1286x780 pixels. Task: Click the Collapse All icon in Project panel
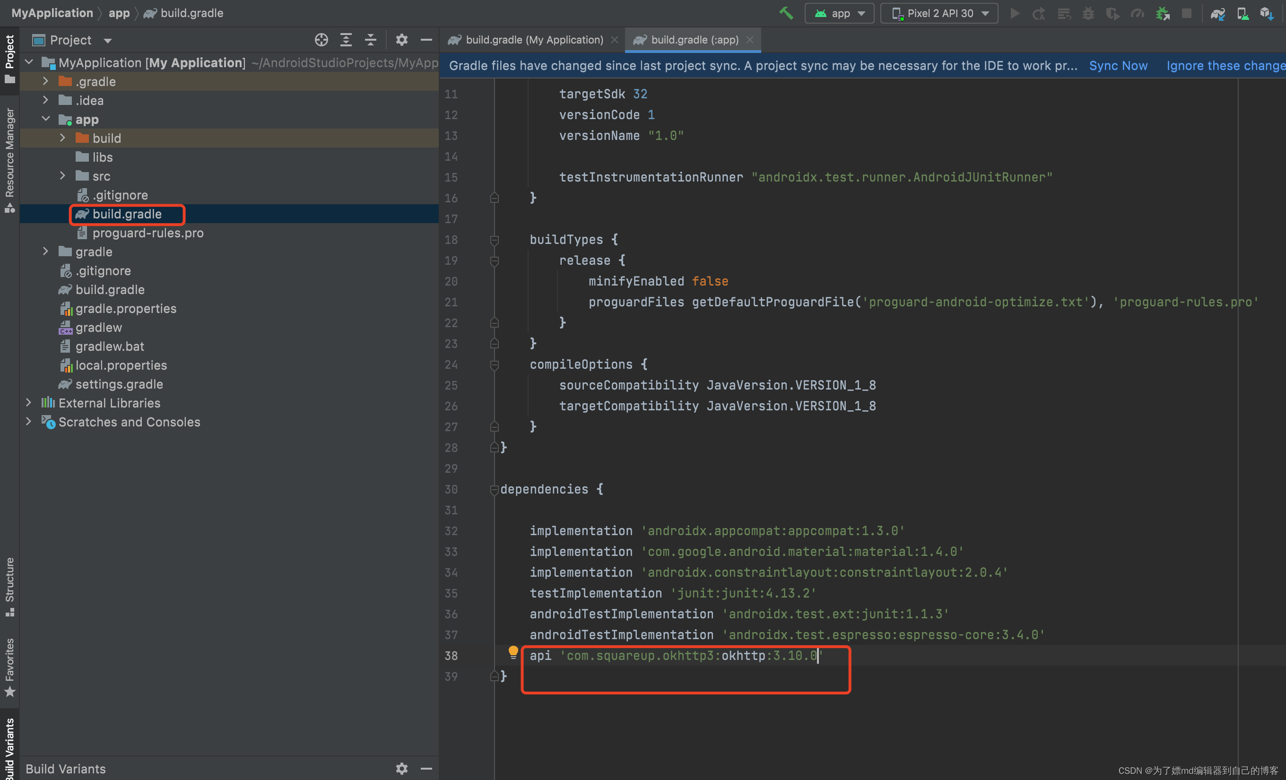370,40
